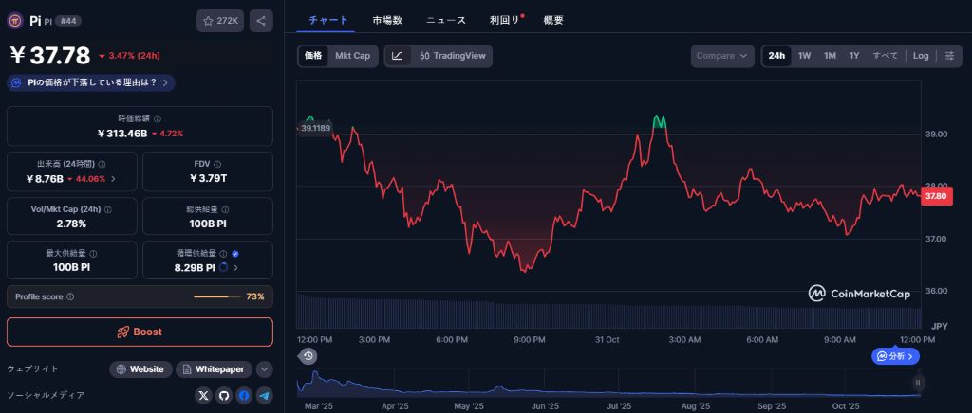Open the チャート tab

328,21
